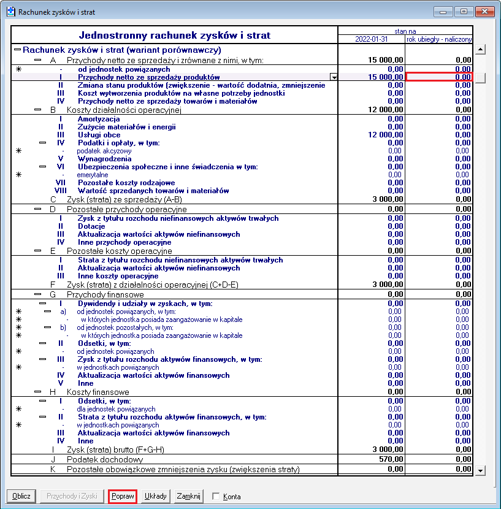This screenshot has height=509, width=501.
Task: Collapse section B Koszty działalności operacyjnej
Action: point(38,110)
